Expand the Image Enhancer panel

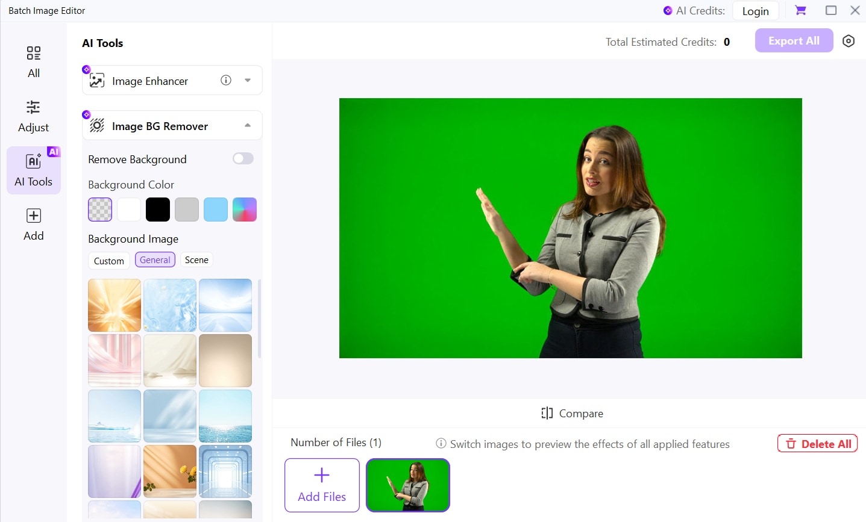248,80
